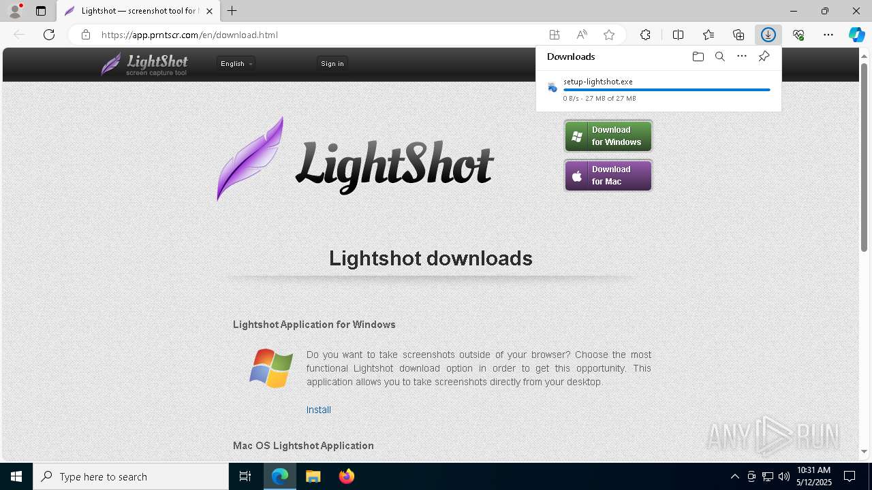
Task: Toggle Split screen icon
Action: [x=678, y=35]
